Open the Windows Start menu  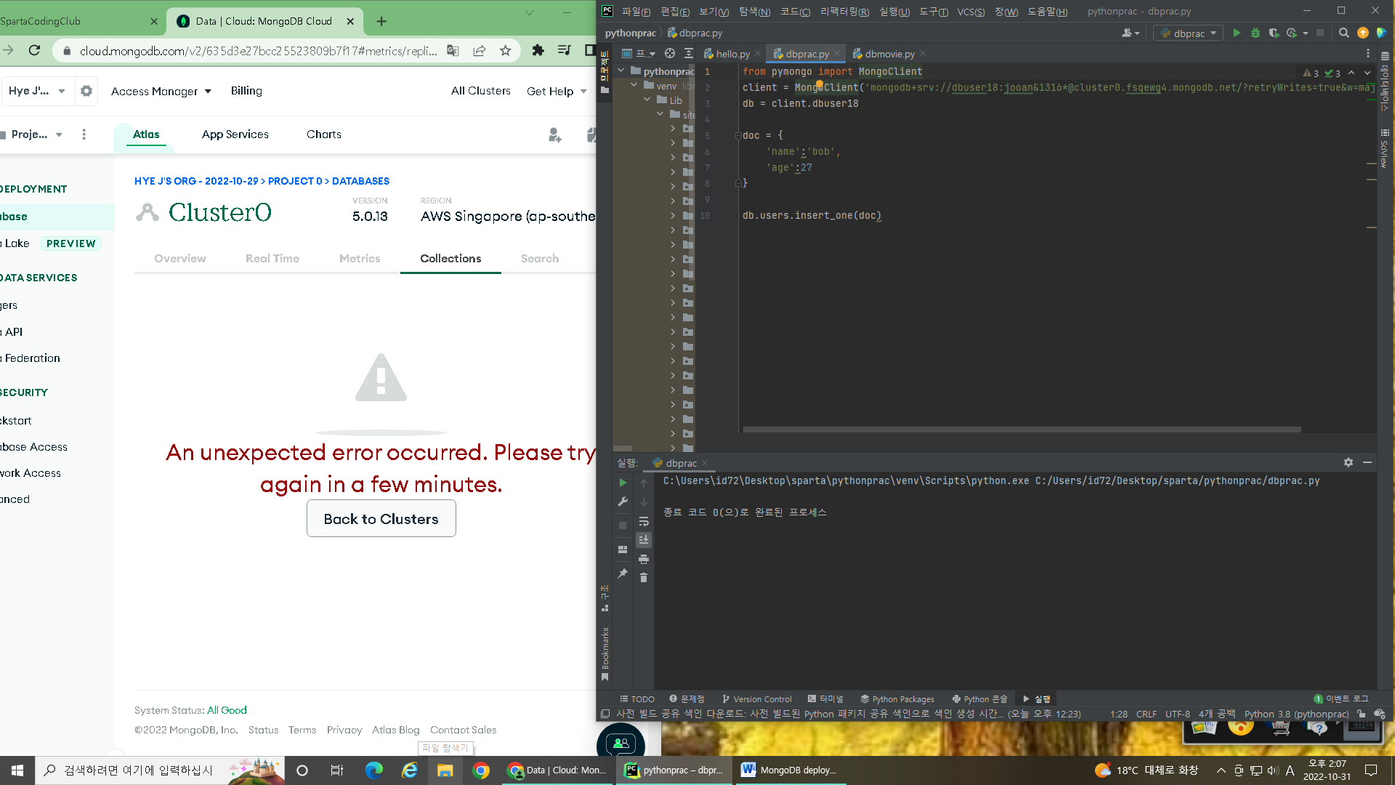[x=17, y=770]
